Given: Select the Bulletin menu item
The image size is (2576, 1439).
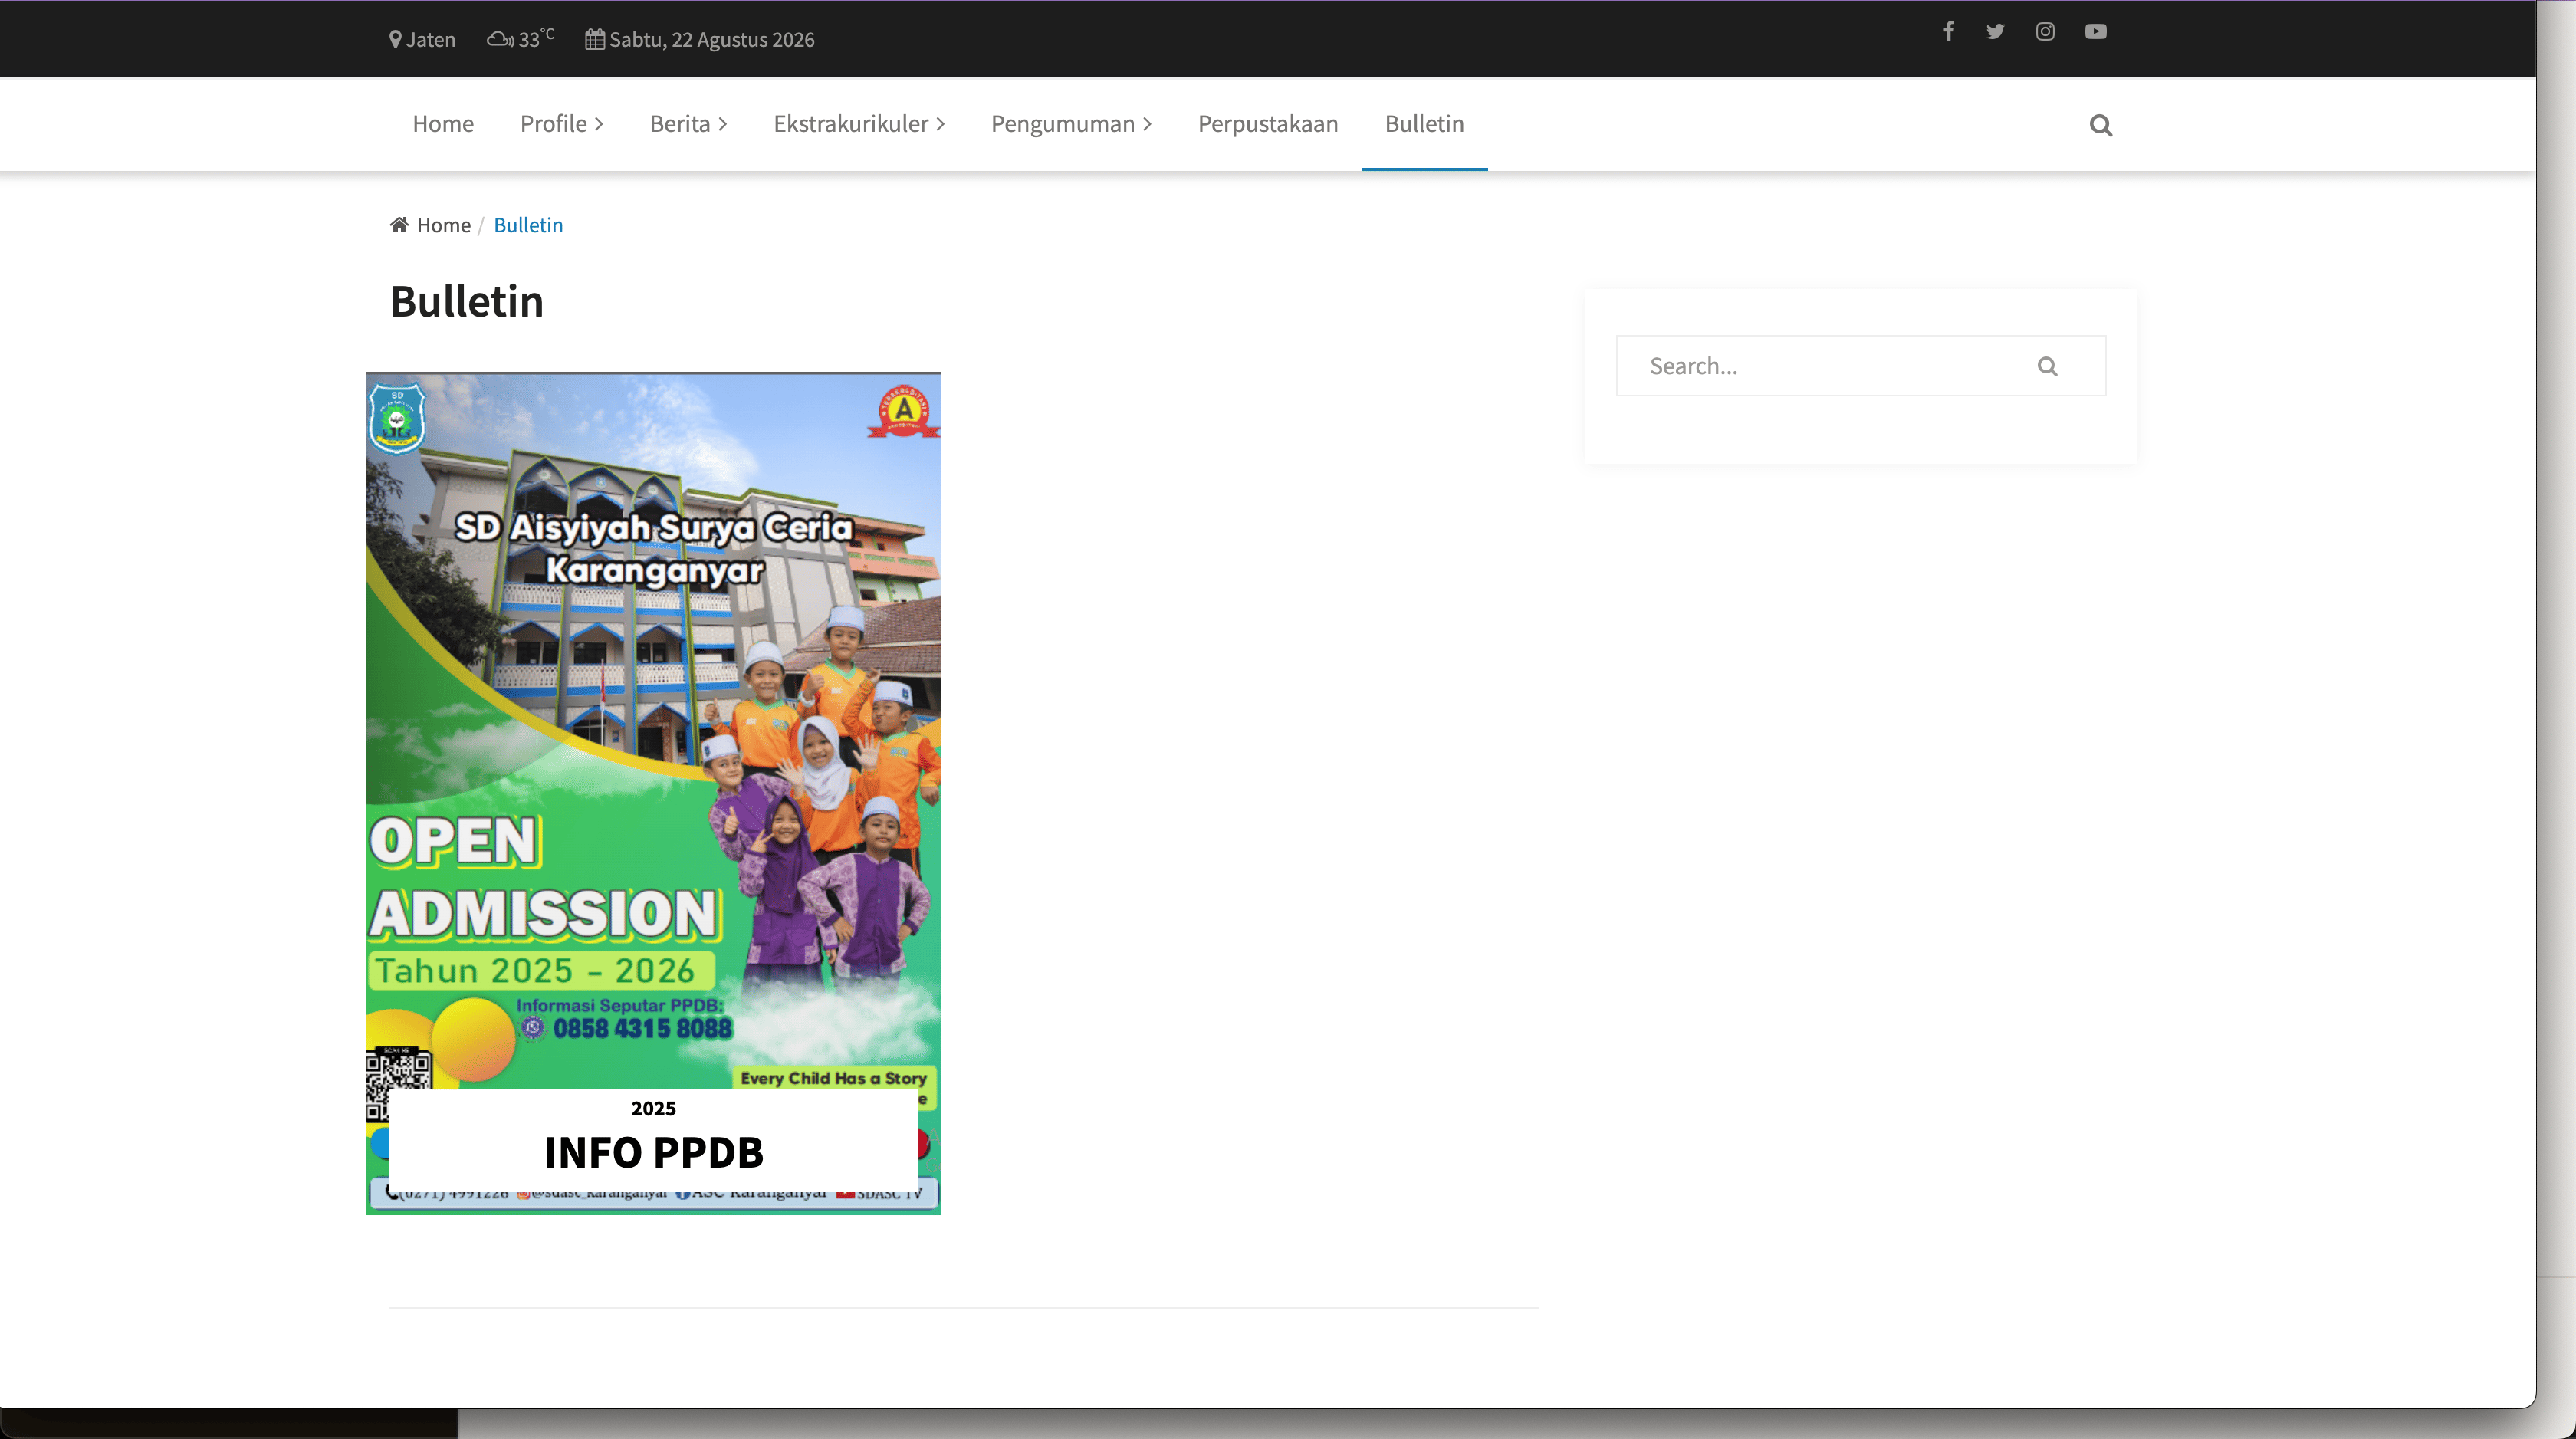Looking at the screenshot, I should pyautogui.click(x=1424, y=123).
